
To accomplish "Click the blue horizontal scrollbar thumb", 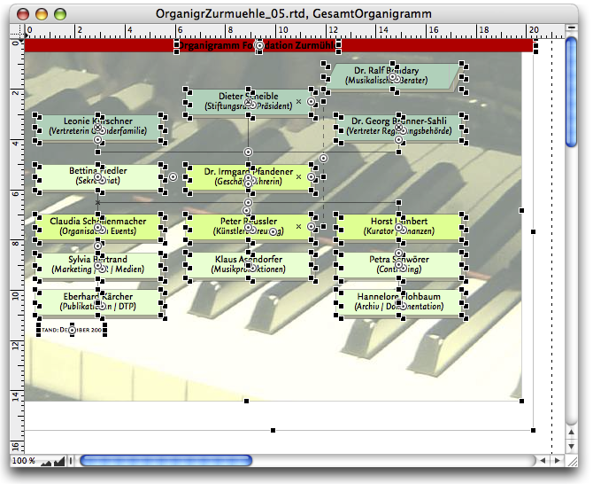I will [x=166, y=461].
